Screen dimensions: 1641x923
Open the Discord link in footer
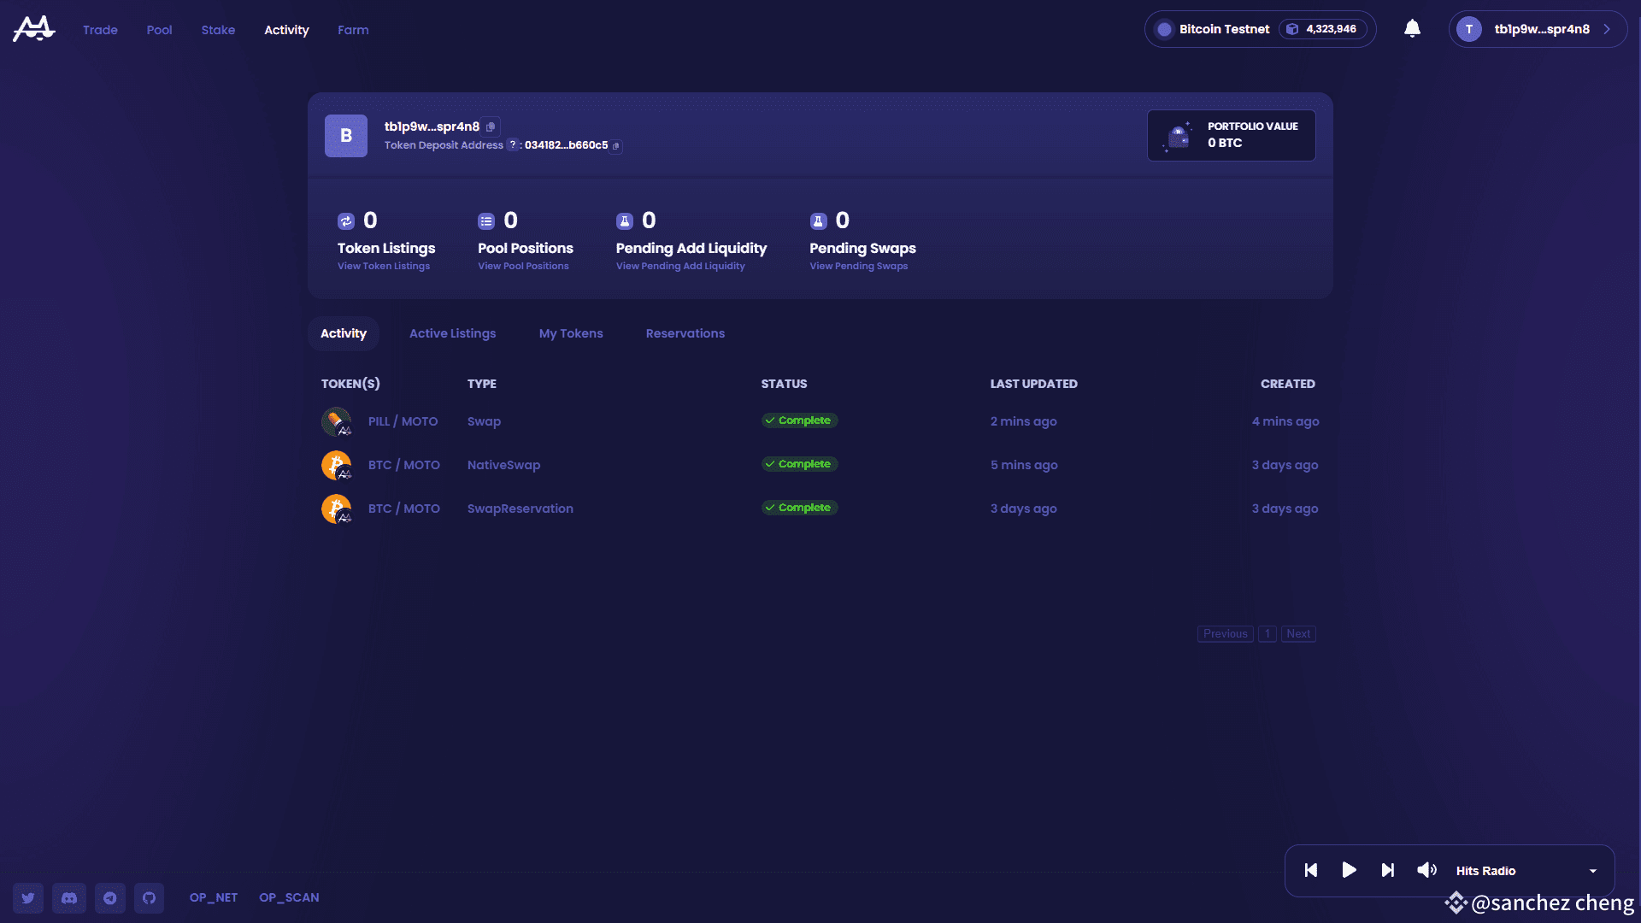coord(69,898)
